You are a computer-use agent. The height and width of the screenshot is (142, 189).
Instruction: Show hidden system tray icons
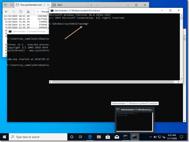(x=151, y=137)
